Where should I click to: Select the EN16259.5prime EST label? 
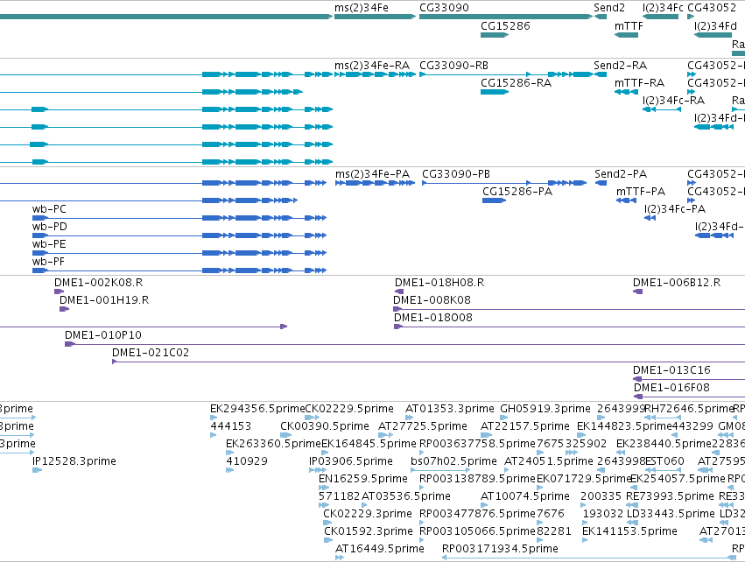pos(363,478)
